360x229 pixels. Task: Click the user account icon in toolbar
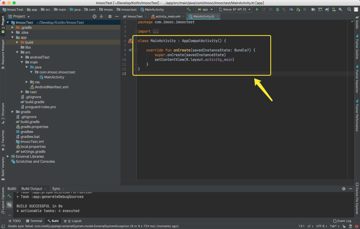tap(356, 9)
